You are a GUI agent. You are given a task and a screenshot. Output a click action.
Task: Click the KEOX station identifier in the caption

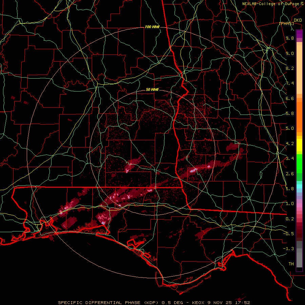[x=198, y=303]
